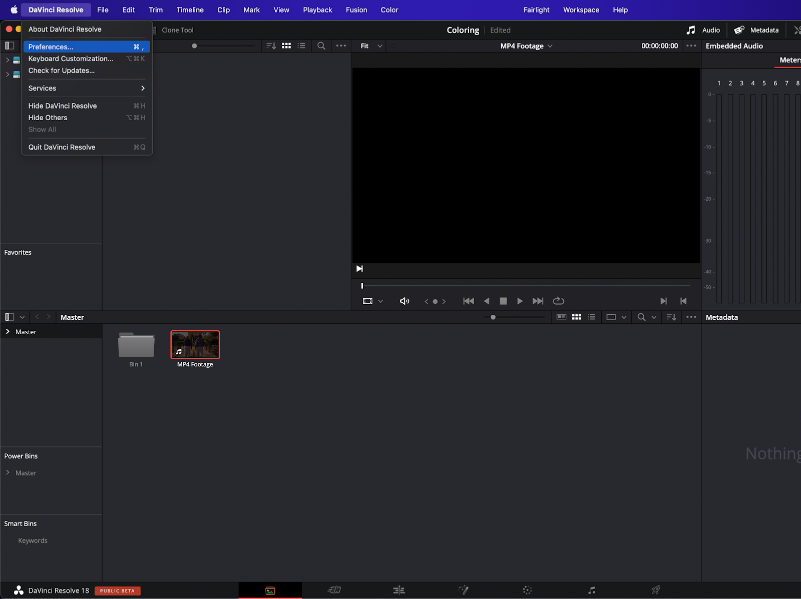This screenshot has width=801, height=599.
Task: Expand the Services submenu
Action: click(x=87, y=88)
